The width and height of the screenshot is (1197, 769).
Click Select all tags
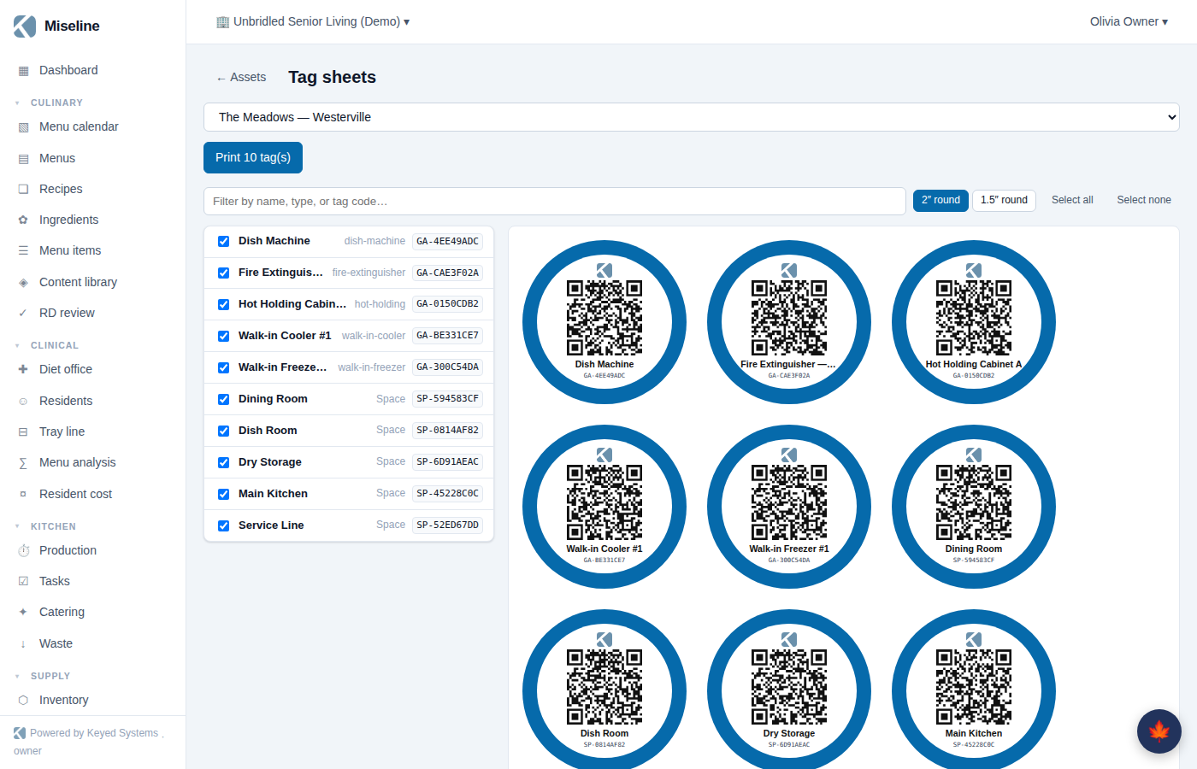1072,200
